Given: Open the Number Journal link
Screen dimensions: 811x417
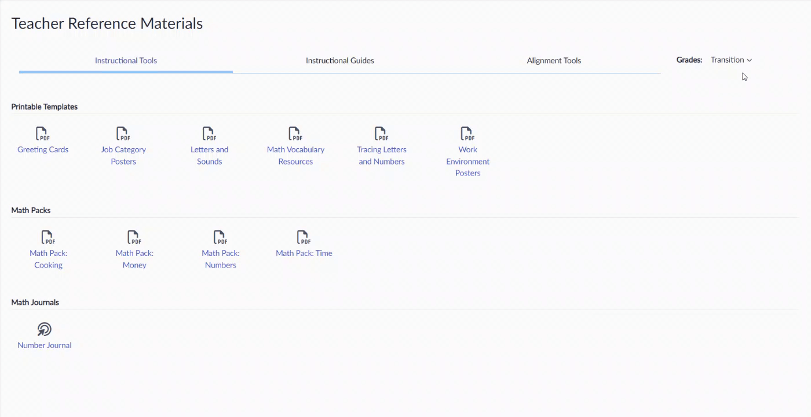Looking at the screenshot, I should click(45, 345).
